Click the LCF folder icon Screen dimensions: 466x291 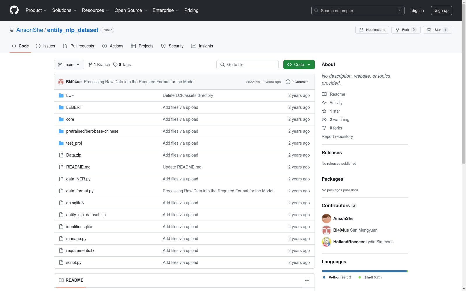[61, 95]
